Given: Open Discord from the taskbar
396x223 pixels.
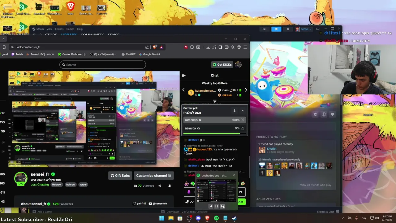Looking at the screenshot, I should (198, 218).
